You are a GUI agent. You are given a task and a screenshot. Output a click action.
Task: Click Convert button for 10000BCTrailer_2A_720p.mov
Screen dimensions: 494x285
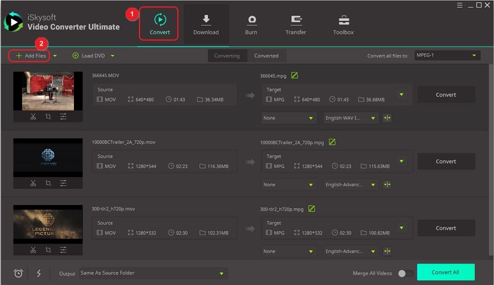click(x=446, y=161)
